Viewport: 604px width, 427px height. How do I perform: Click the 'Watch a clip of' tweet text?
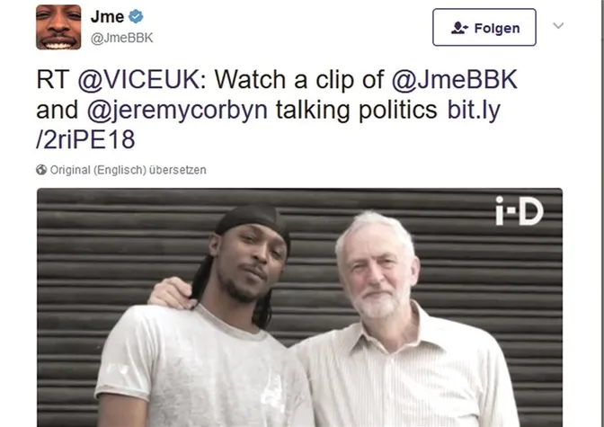point(299,80)
